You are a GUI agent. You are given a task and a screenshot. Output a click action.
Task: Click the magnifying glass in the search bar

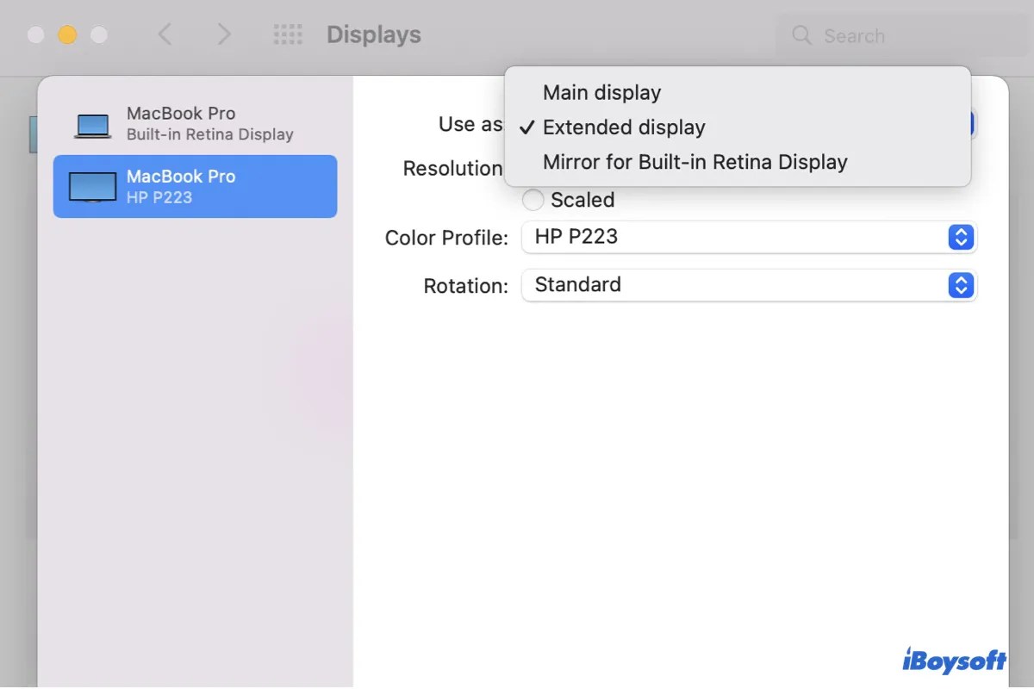coord(800,36)
